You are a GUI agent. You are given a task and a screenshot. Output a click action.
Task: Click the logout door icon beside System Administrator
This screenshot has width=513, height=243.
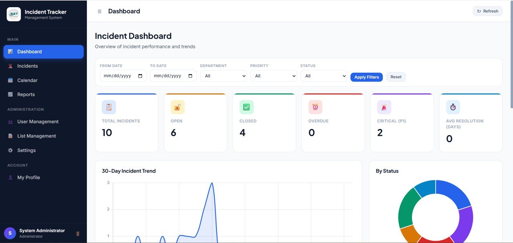pyautogui.click(x=78, y=233)
